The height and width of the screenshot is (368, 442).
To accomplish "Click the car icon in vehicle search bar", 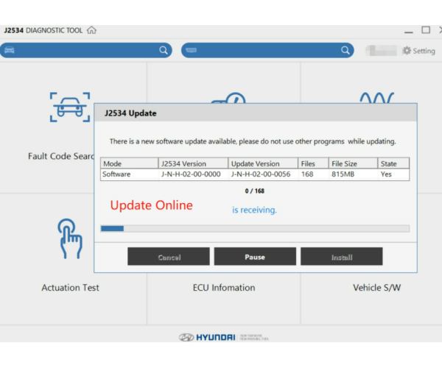I will pos(10,50).
